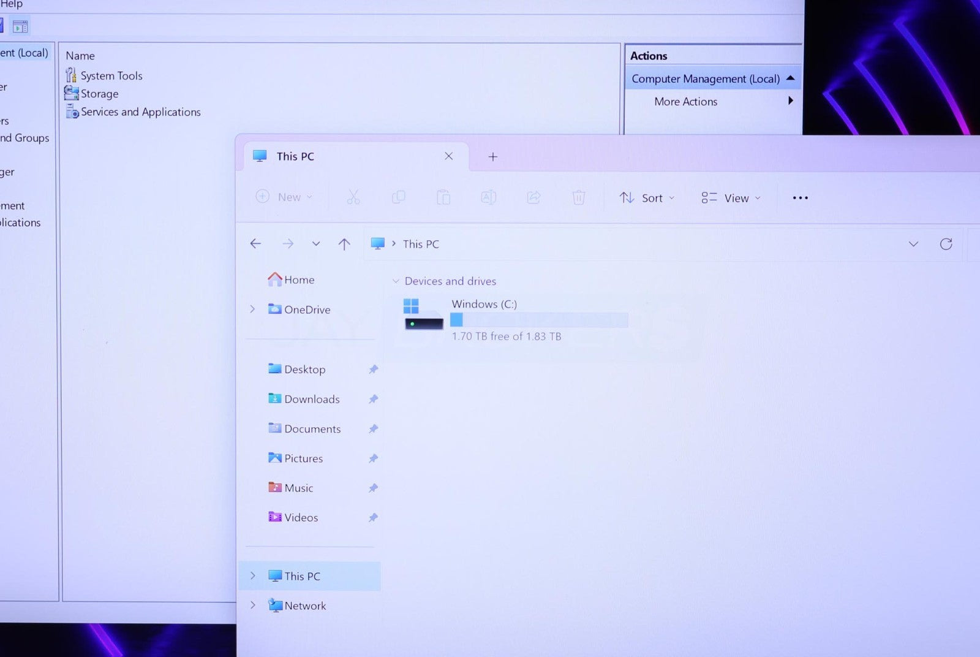This screenshot has height=657, width=980.
Task: Refresh the This PC view
Action: 946,244
